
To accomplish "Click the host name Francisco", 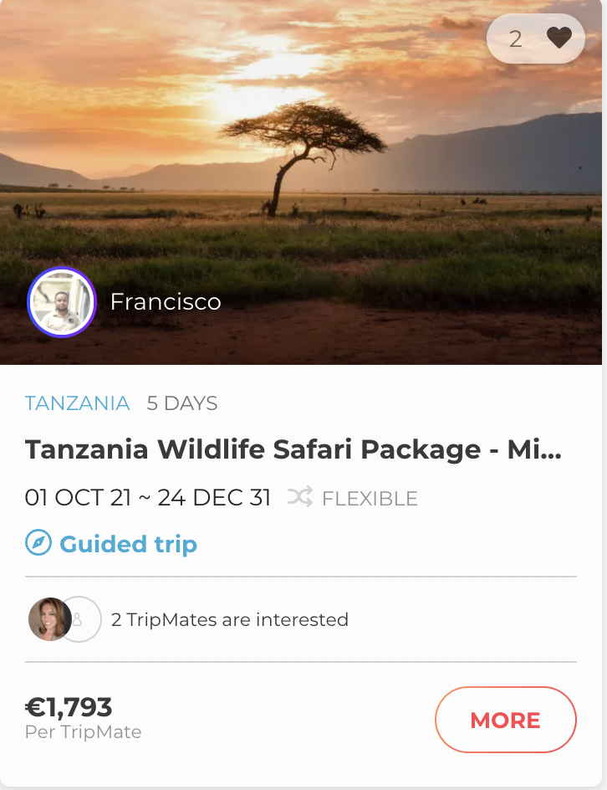I will pyautogui.click(x=166, y=301).
